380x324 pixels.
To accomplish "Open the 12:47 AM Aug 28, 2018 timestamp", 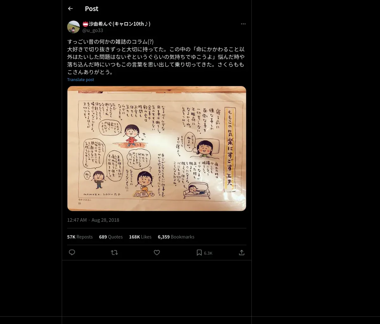I will tap(93, 220).
